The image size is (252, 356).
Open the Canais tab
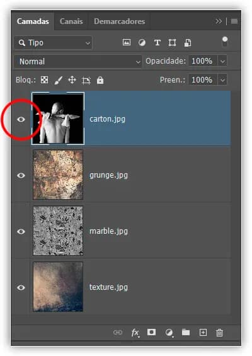pos(71,21)
